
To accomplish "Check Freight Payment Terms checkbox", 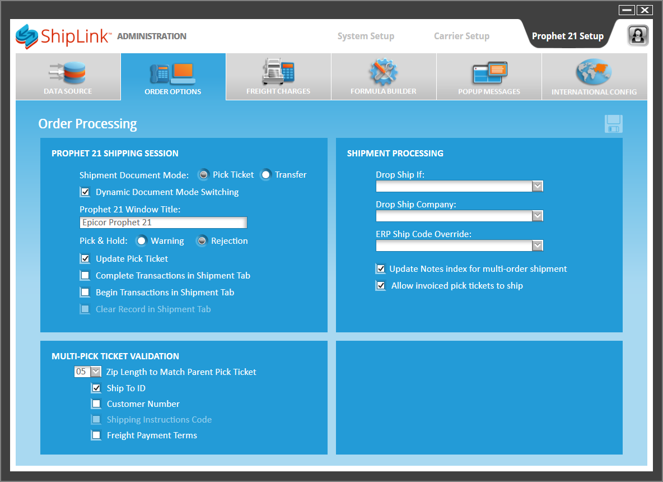I will [96, 435].
